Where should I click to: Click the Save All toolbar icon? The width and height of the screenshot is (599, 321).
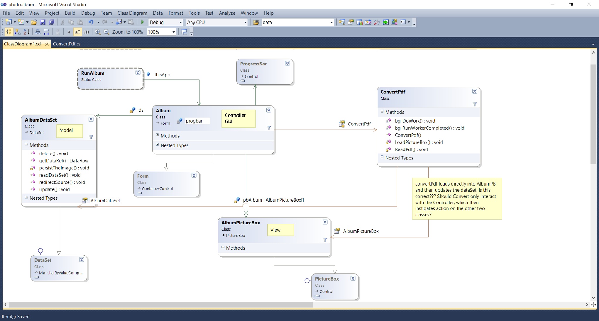coord(52,22)
